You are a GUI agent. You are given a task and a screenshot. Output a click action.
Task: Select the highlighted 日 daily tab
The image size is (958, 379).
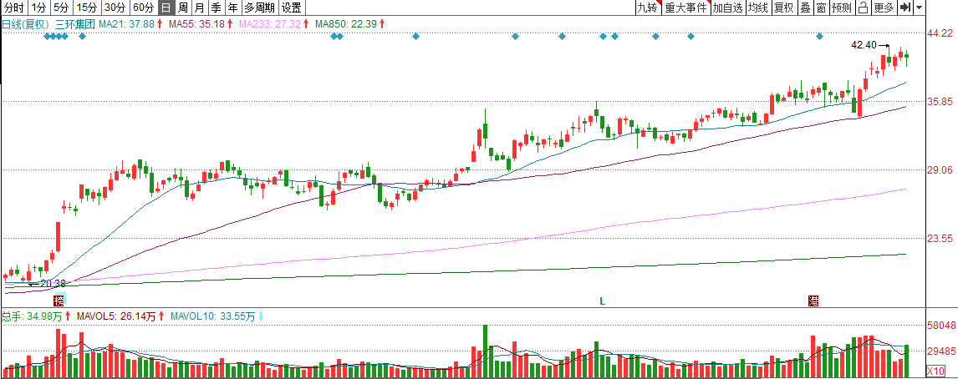166,8
